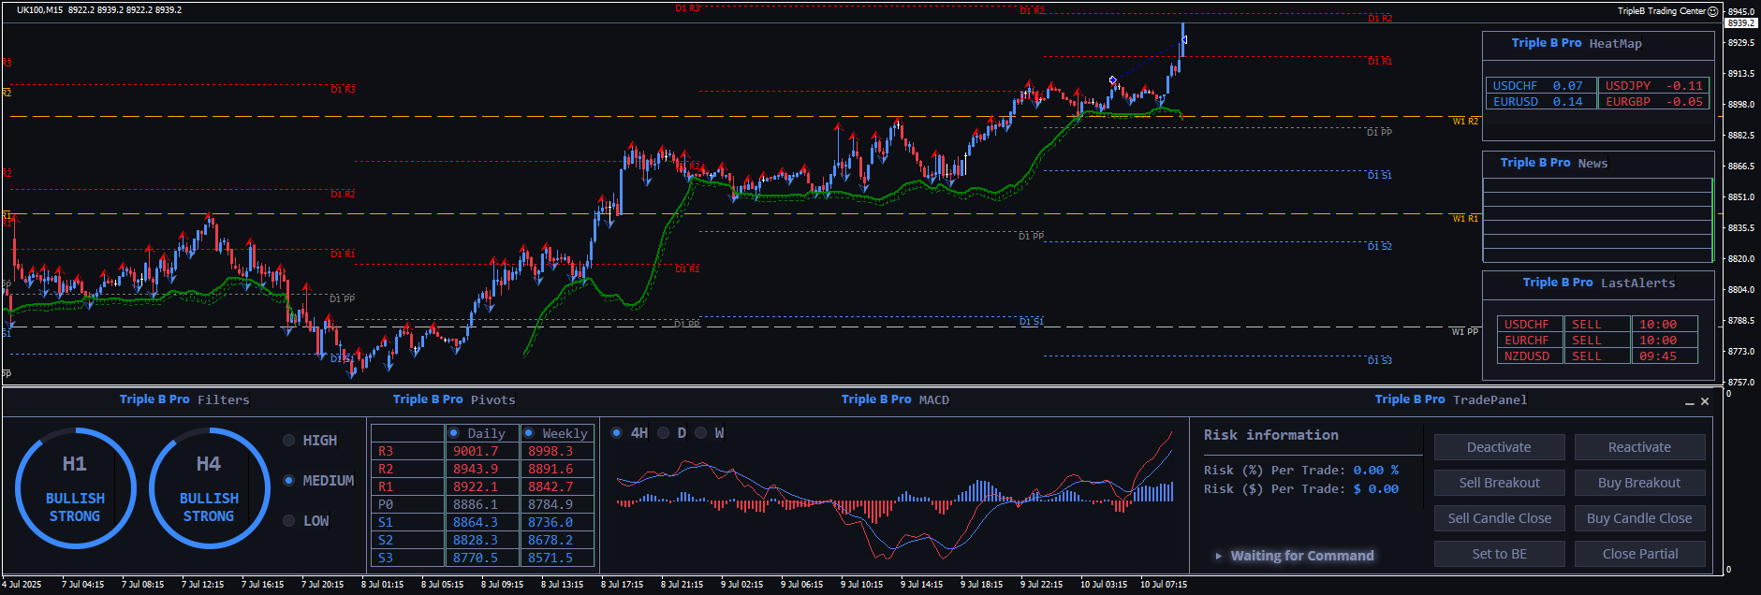Image resolution: width=1761 pixels, height=595 pixels.
Task: Close the Triple B Pro TradePanel
Action: [x=1705, y=401]
